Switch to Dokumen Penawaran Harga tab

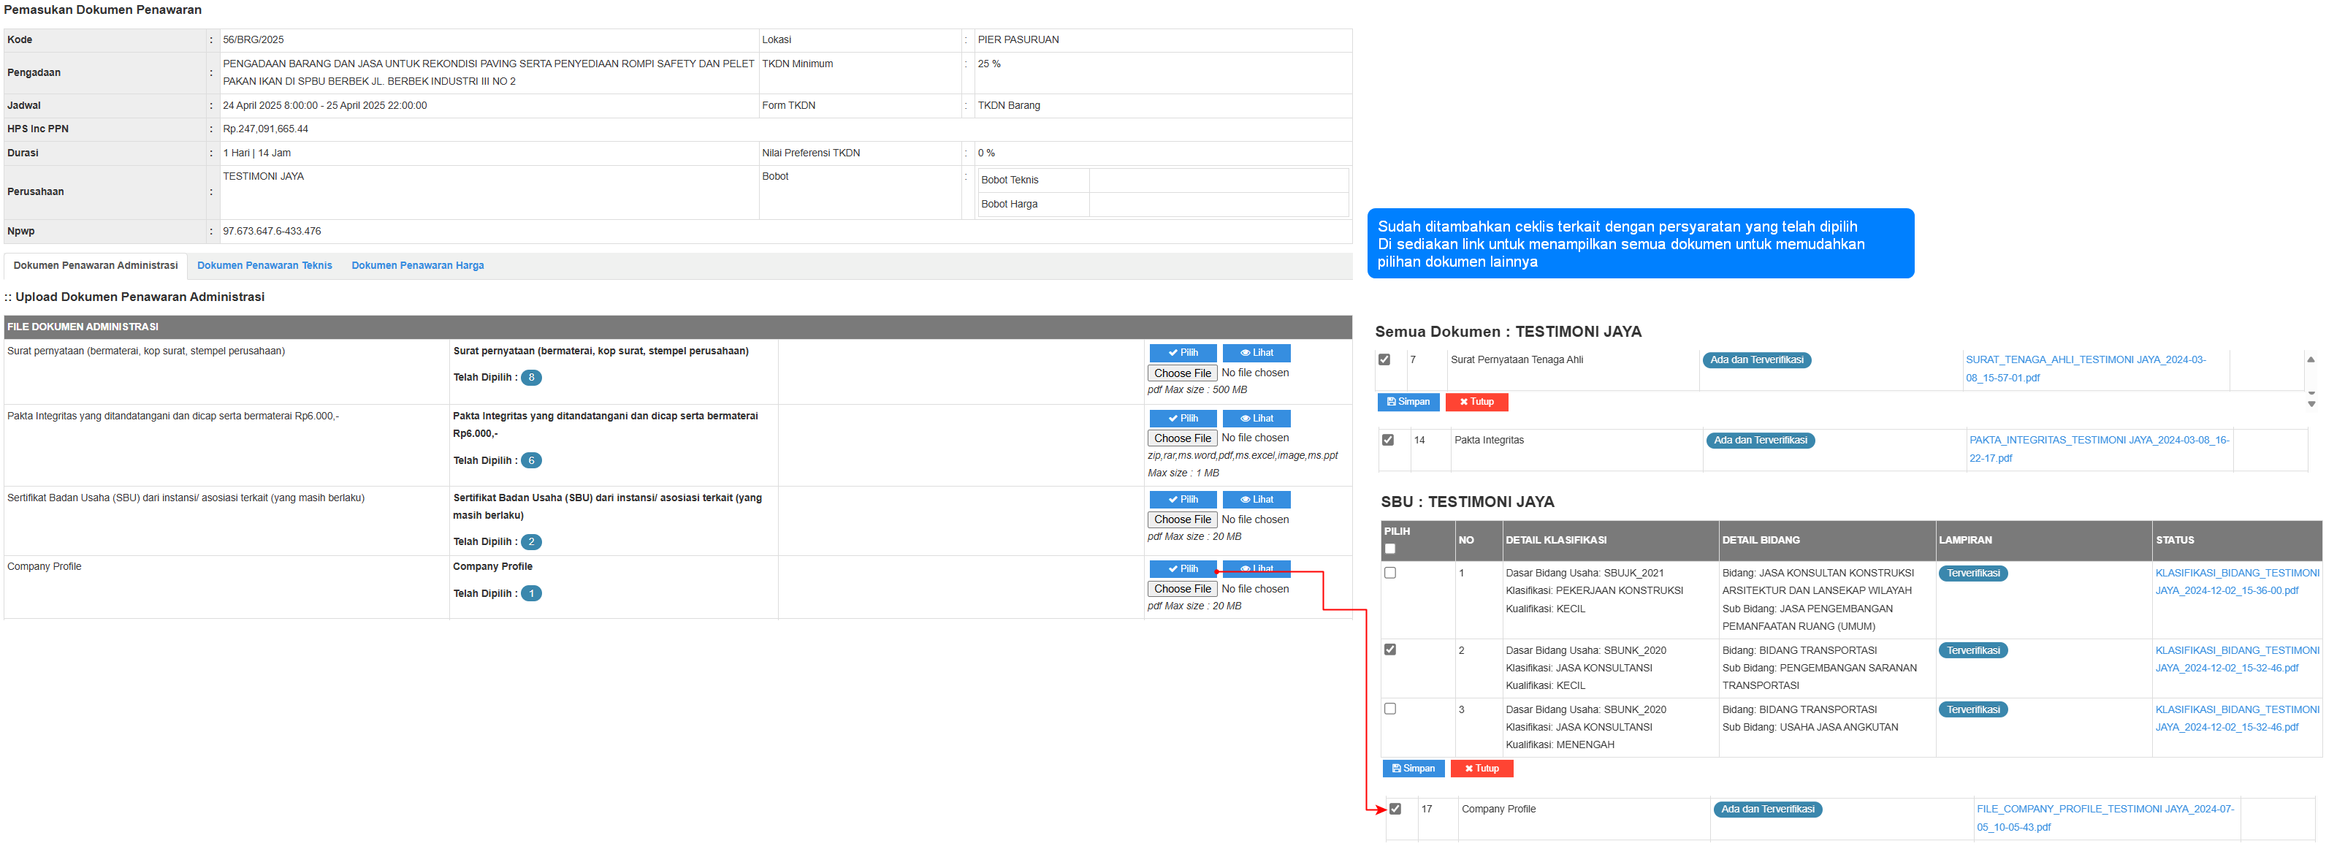coord(417,267)
